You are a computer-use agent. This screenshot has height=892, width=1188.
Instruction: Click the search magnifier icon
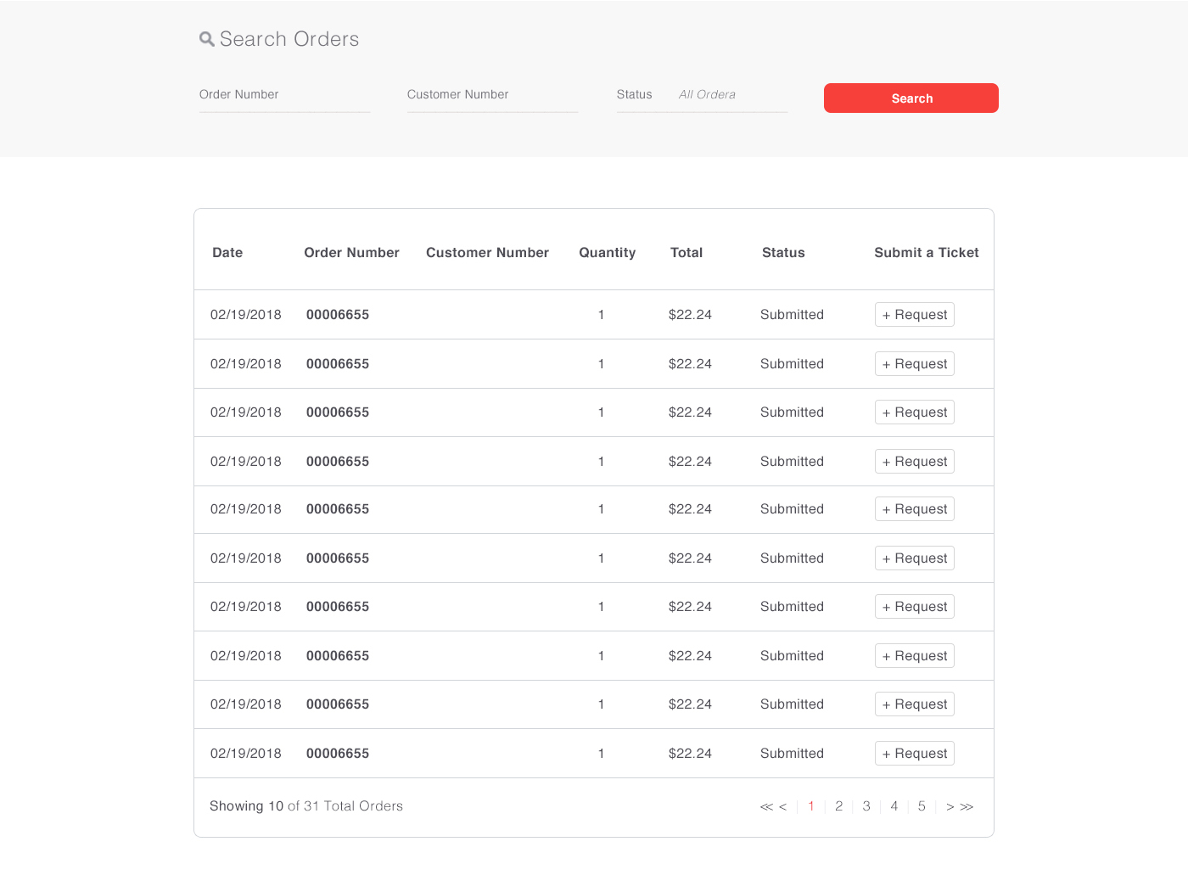click(206, 39)
